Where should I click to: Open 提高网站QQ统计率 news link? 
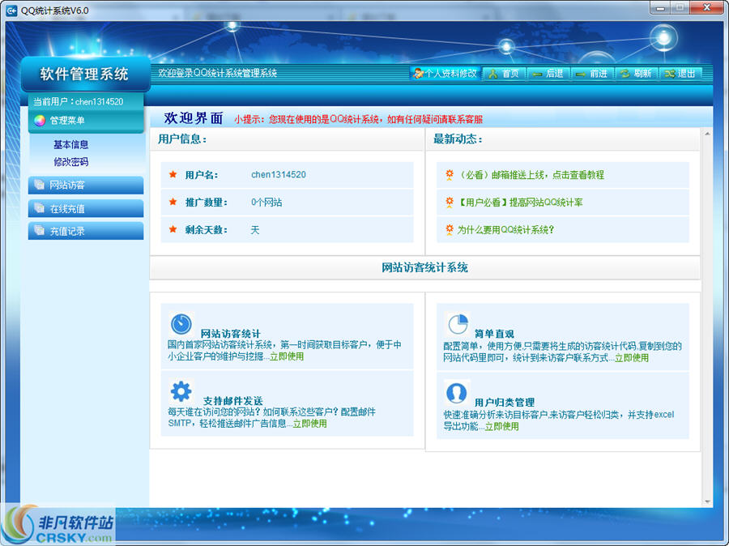click(x=520, y=203)
